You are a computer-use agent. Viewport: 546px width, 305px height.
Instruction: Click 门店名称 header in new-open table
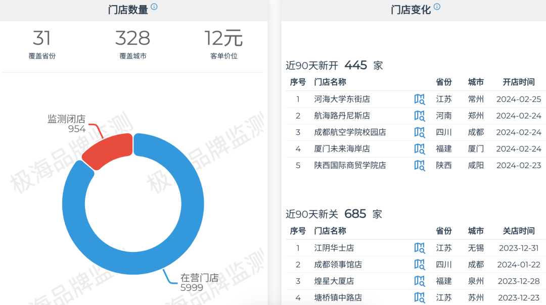pos(330,82)
